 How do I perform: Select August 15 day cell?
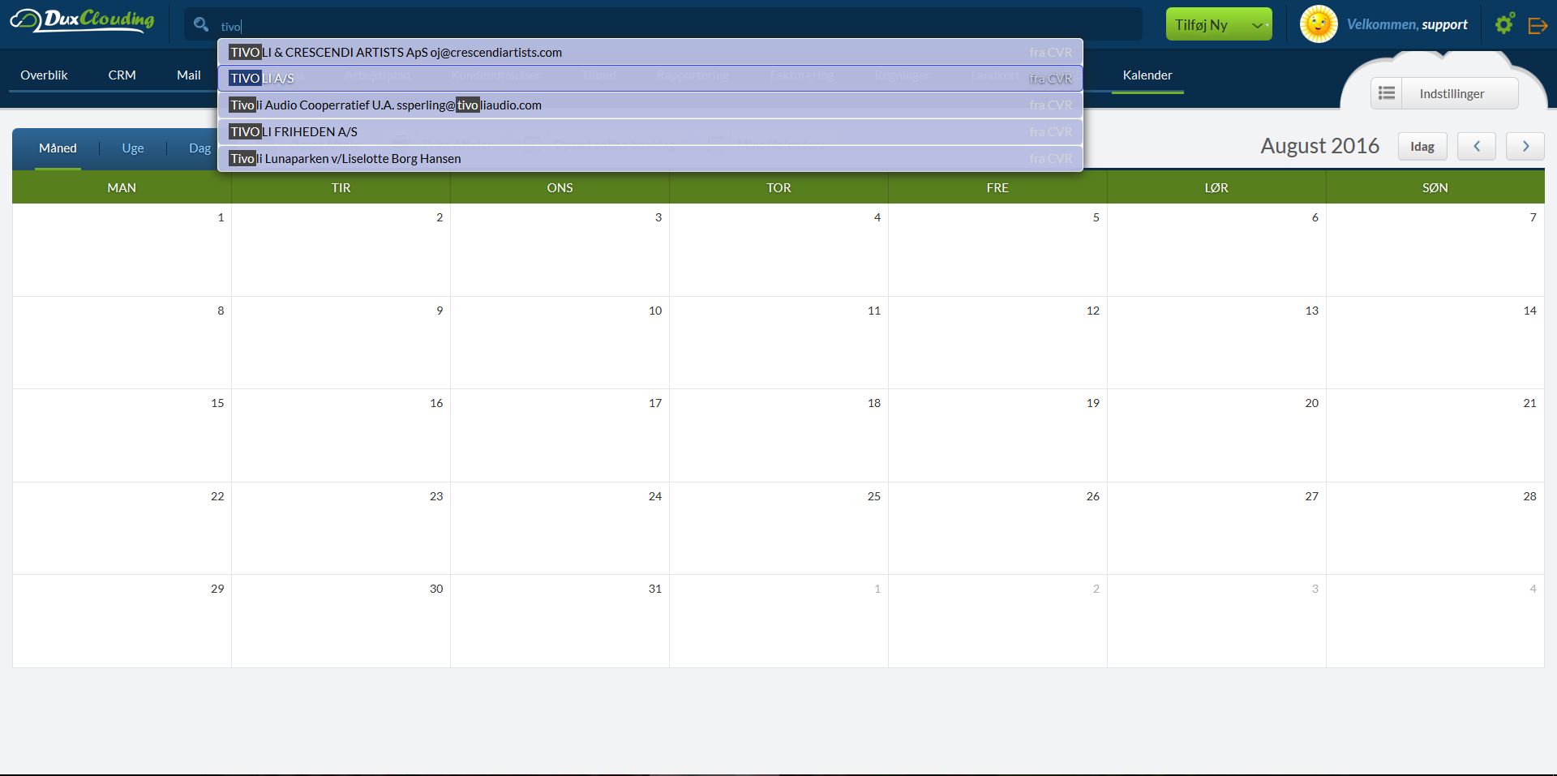[122, 435]
